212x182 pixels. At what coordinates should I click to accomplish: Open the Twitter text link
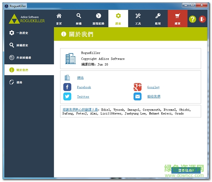[x=83, y=97]
